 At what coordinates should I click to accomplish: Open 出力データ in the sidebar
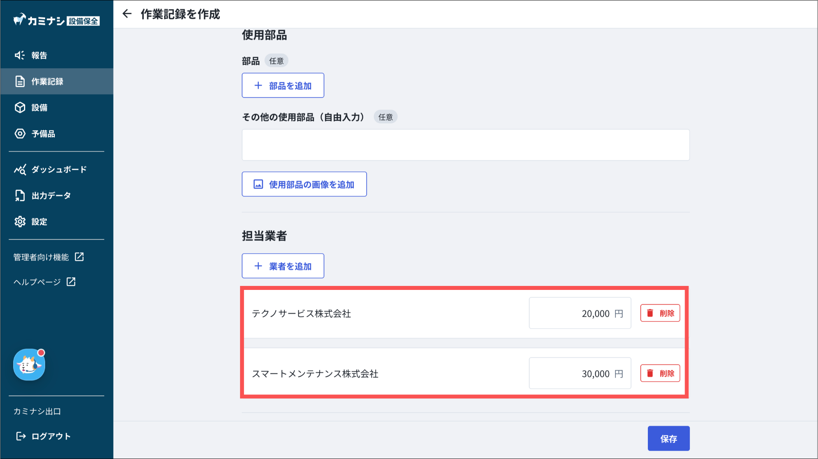tap(51, 195)
